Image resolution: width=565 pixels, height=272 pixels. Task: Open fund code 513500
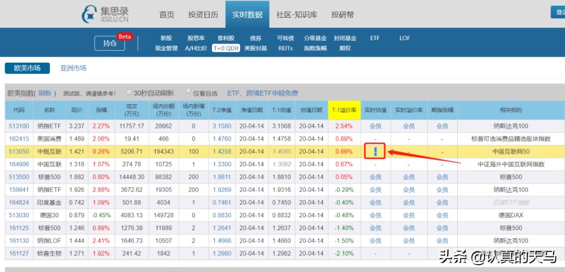pyautogui.click(x=19, y=177)
